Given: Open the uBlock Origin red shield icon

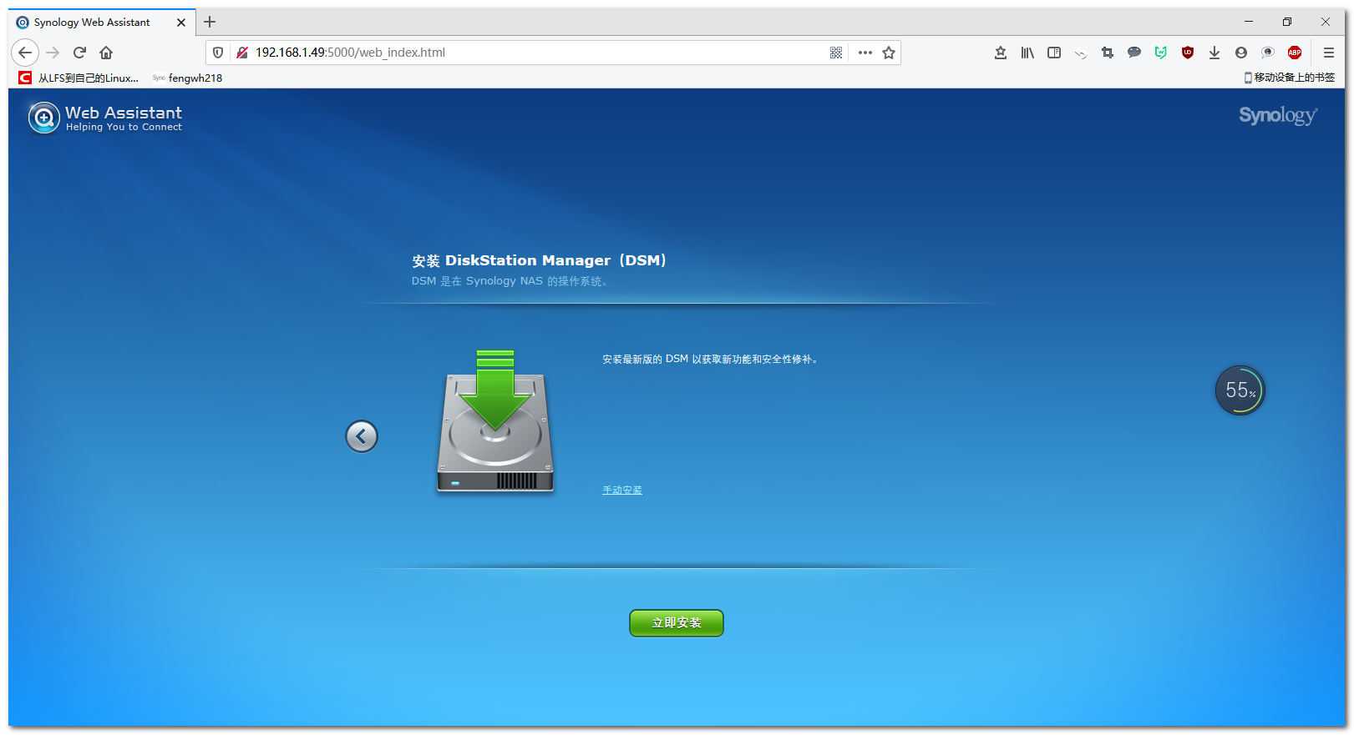Looking at the screenshot, I should (1188, 53).
